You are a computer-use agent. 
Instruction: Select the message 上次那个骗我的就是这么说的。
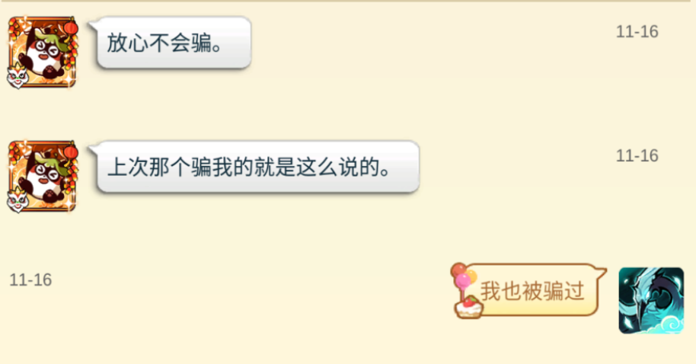pos(254,168)
